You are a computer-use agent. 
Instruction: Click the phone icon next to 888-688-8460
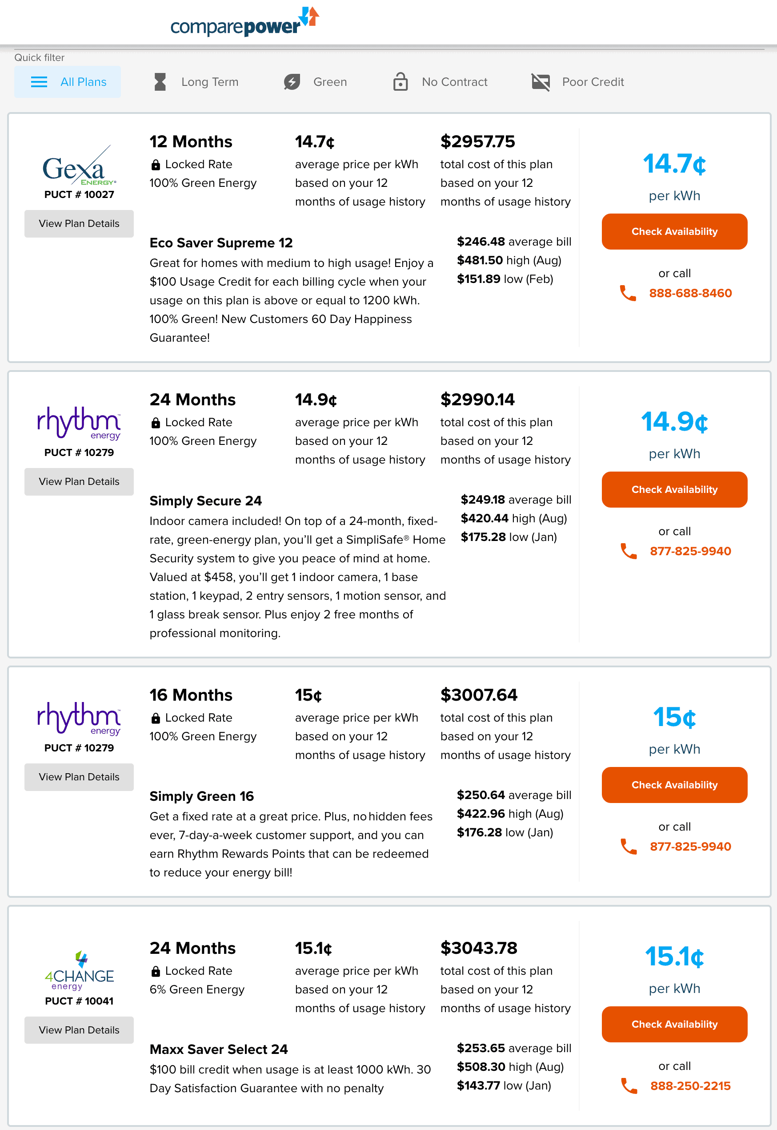(628, 293)
